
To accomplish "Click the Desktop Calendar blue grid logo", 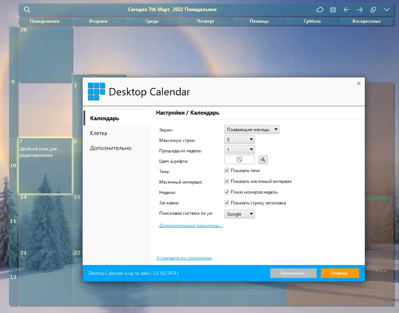I will click(96, 91).
